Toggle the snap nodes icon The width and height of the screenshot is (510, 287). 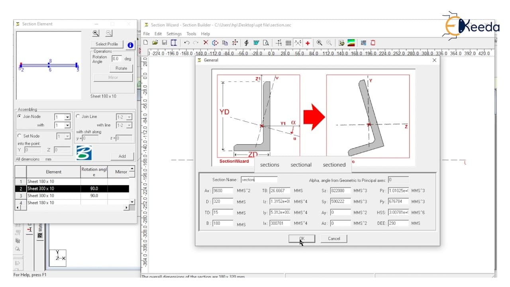pyautogui.click(x=298, y=43)
